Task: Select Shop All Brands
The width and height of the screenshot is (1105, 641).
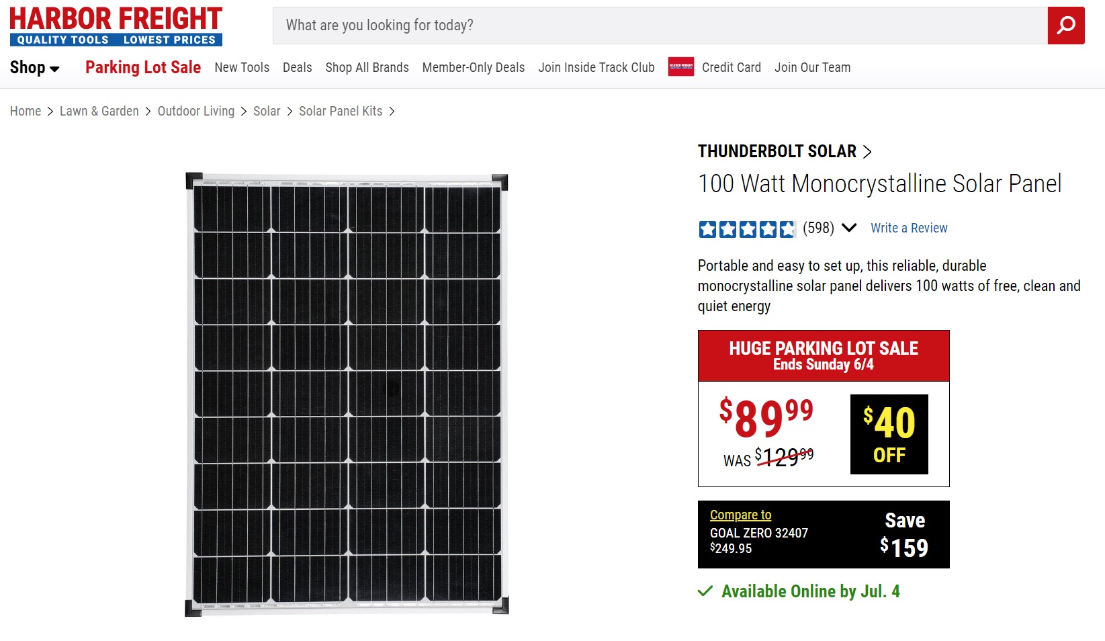Action: point(367,67)
